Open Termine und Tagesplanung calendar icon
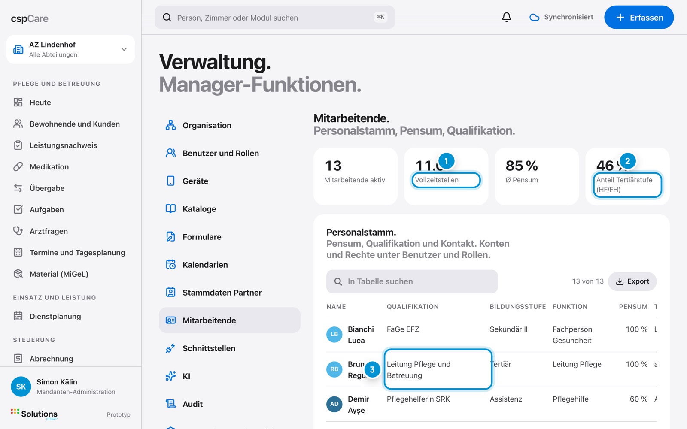This screenshot has width=687, height=429. [x=18, y=252]
